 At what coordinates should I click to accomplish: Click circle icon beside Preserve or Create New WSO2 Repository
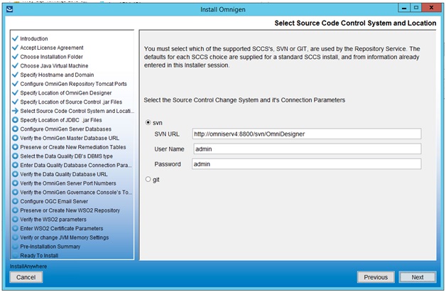pos(16,210)
